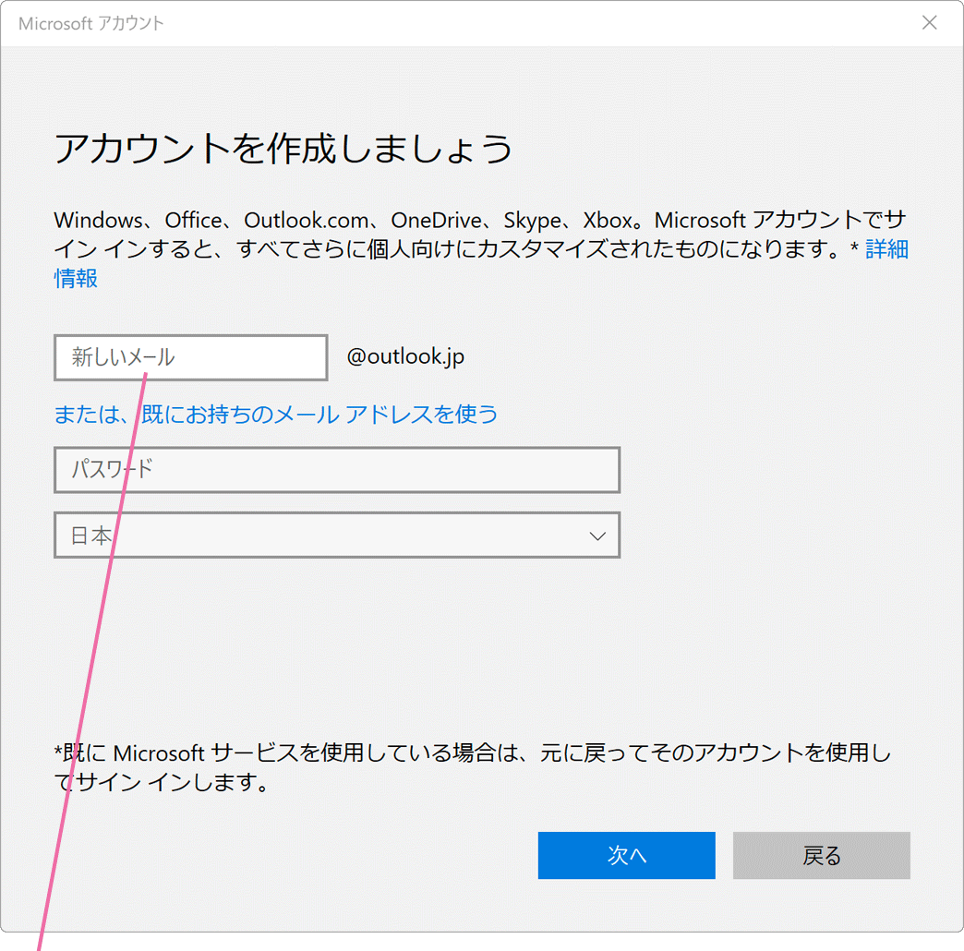Click the 新しいメール email input field
964x951 pixels.
[x=190, y=357]
